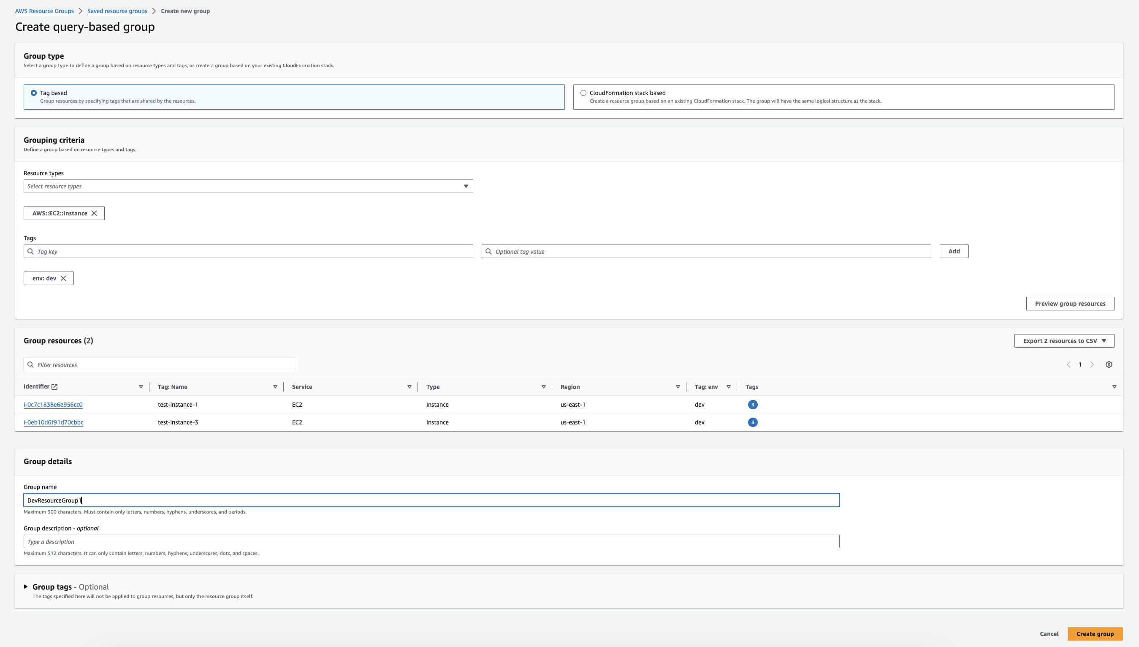This screenshot has height=647, width=1139.
Task: Go to previous page of group resources
Action: pyautogui.click(x=1068, y=364)
